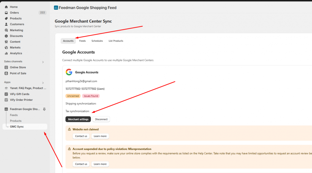The height and width of the screenshot is (173, 312).
Task: Expand the Apps section chevron
Action: (43, 83)
